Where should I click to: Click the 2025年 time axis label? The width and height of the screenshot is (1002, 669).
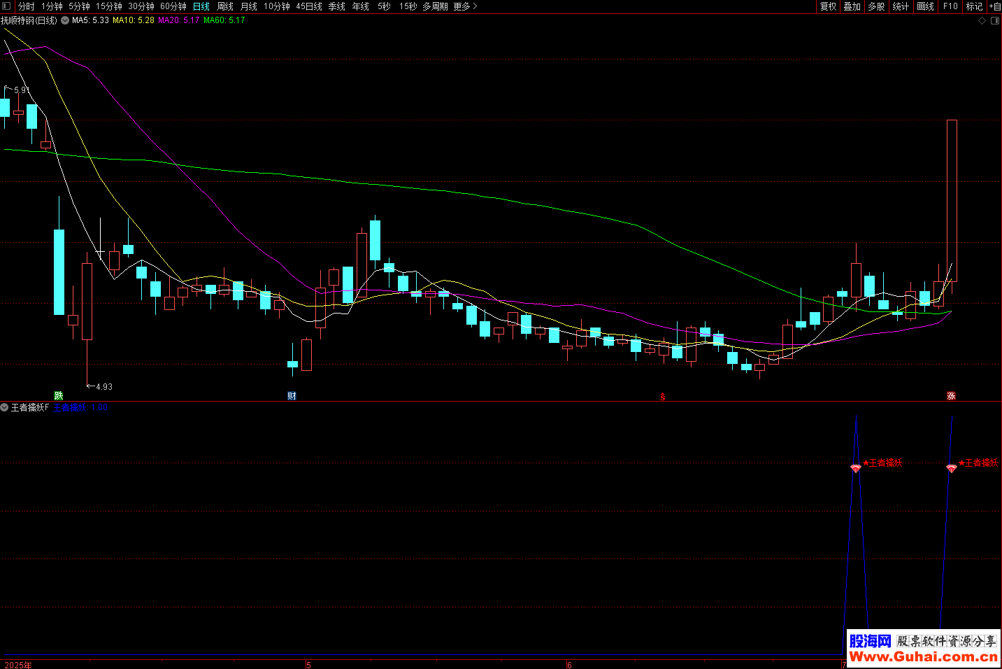pyautogui.click(x=18, y=665)
